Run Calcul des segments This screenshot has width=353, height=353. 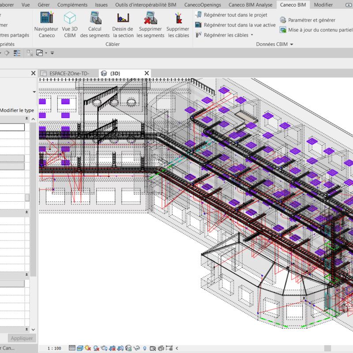(95, 25)
